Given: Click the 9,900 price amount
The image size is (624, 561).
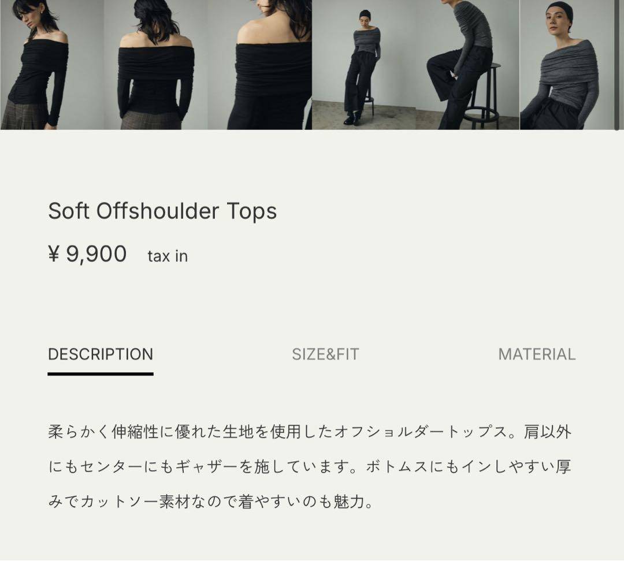Looking at the screenshot, I should coord(96,254).
